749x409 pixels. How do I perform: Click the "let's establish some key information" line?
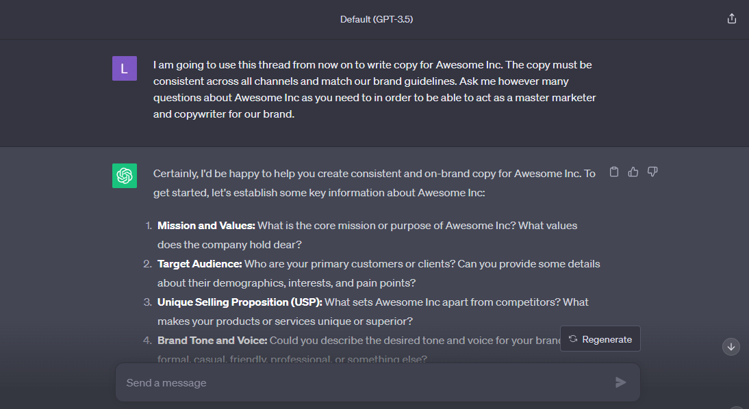[x=318, y=193]
